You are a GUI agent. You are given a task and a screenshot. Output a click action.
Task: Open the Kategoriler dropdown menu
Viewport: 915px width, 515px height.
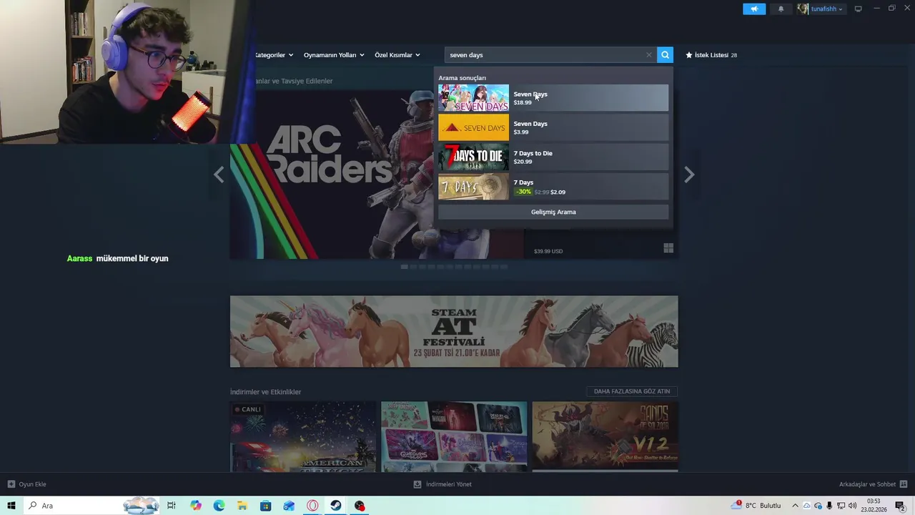(274, 55)
